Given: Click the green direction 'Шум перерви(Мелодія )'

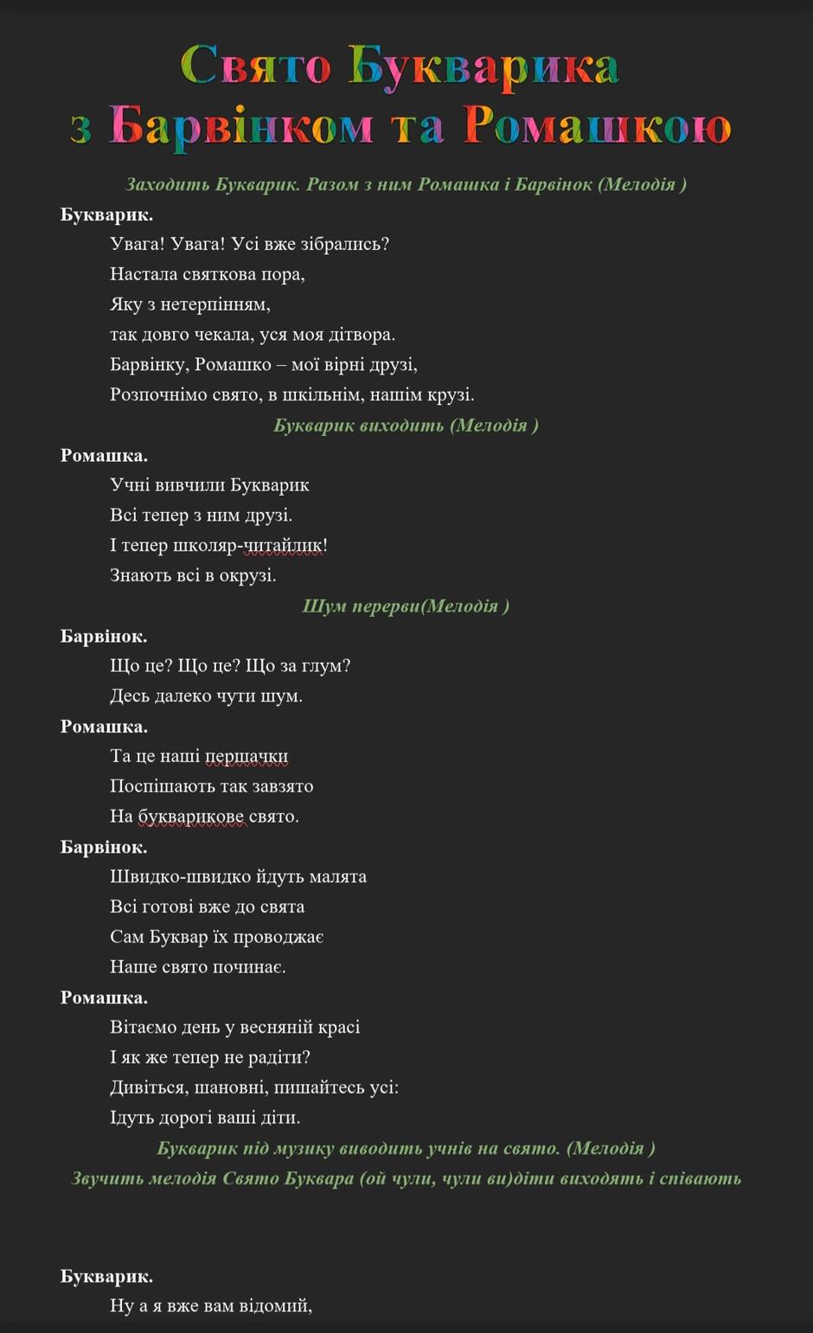Looking at the screenshot, I should (406, 606).
